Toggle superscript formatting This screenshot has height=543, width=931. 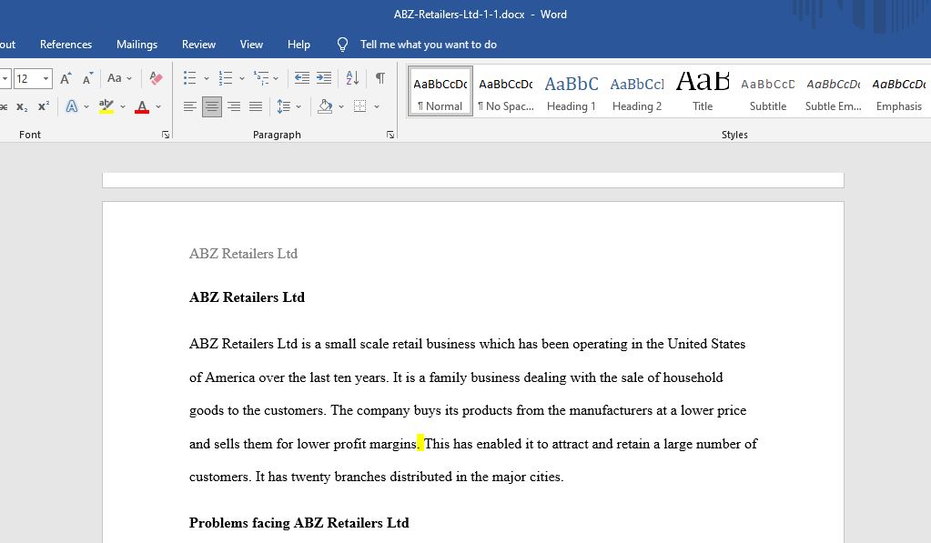[44, 106]
